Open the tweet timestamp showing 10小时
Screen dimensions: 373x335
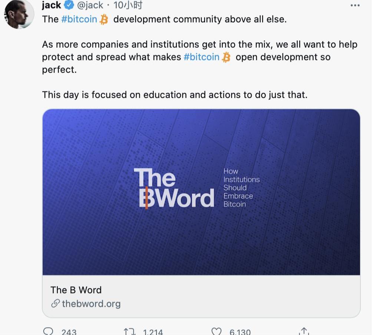(128, 6)
